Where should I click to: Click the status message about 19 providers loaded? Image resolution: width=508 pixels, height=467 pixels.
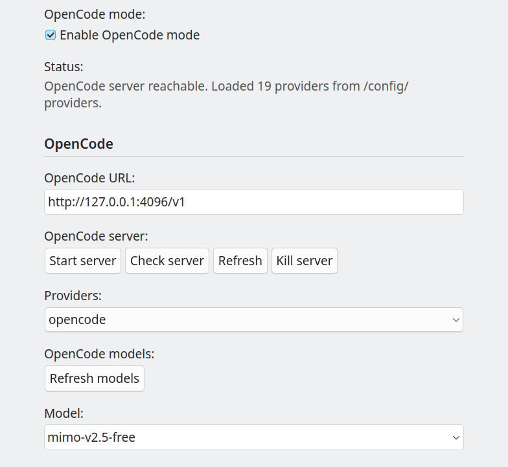(x=226, y=94)
